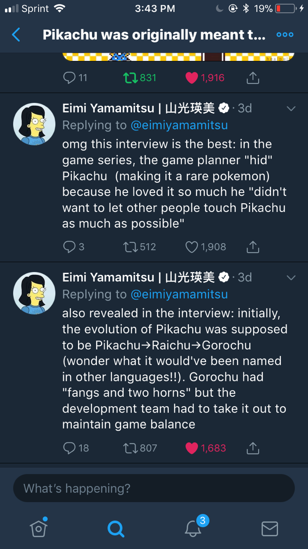Open the Home tab
This screenshot has height=549, width=308.
[x=39, y=528]
